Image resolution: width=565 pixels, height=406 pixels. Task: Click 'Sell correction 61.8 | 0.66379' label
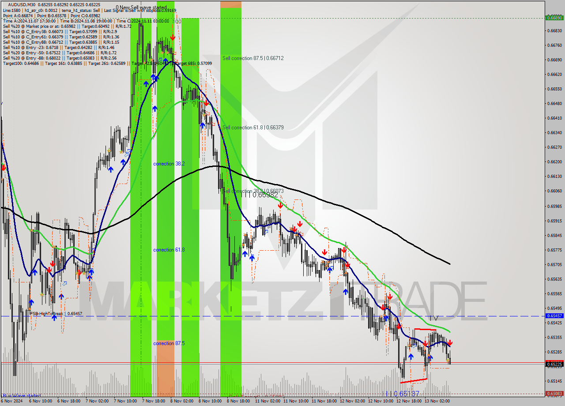tap(253, 128)
